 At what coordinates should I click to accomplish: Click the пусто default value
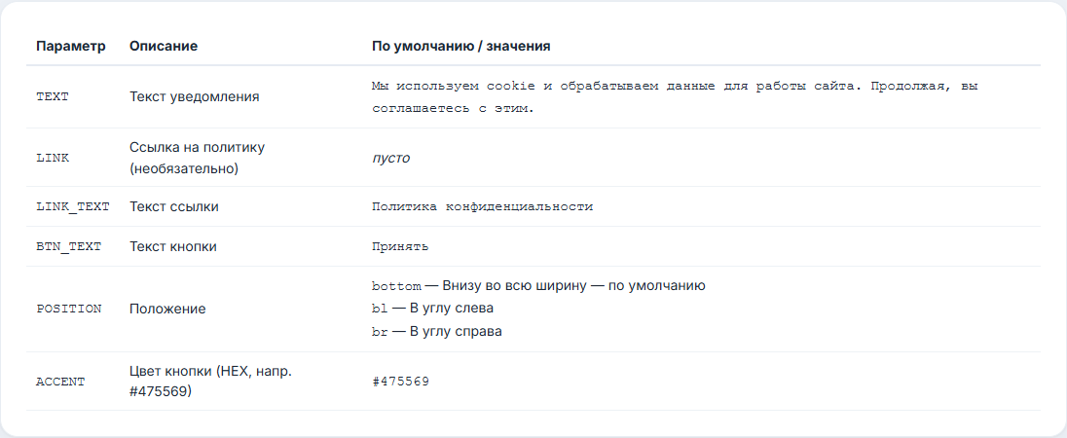[390, 158]
